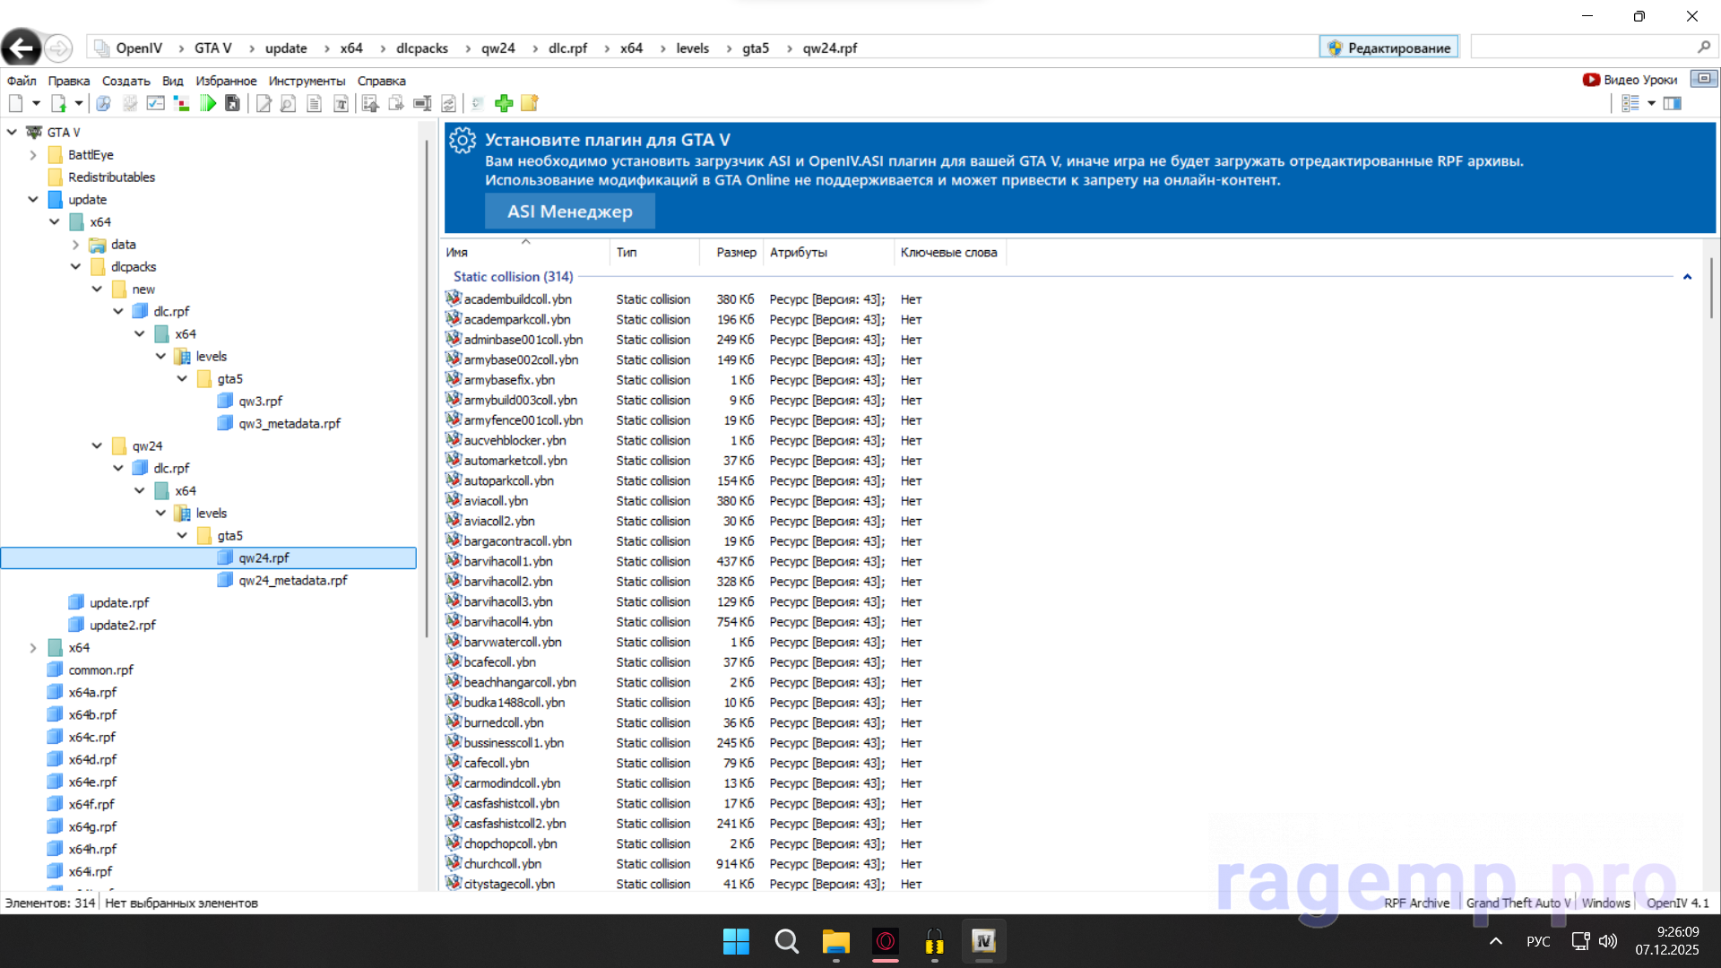
Task: Click the ASI Менеджер button
Action: point(569,212)
